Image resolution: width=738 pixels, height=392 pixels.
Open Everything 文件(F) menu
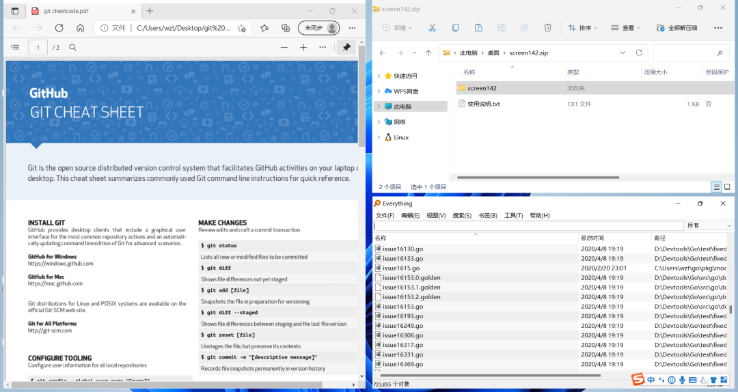[385, 216]
